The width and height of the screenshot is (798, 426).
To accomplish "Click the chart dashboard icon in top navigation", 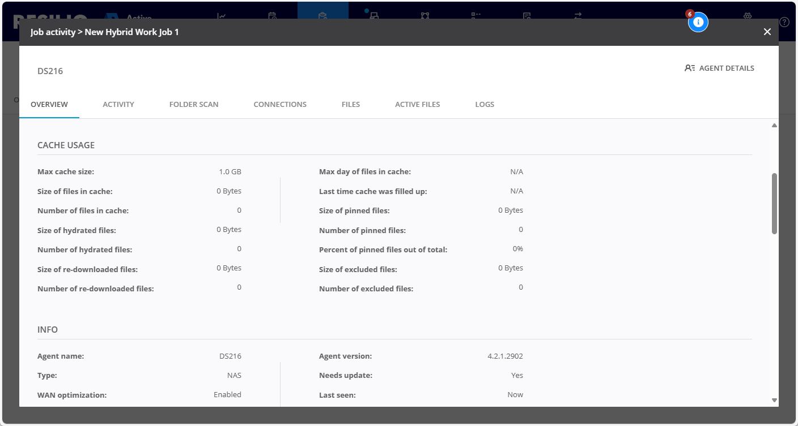I will (222, 16).
